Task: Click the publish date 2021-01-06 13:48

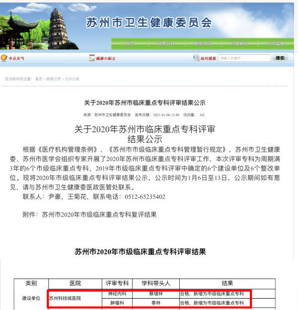Action: click(166, 115)
